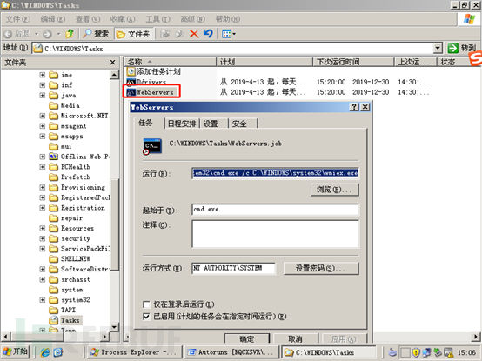Image resolution: width=482 pixels, height=361 pixels.
Task: Click the help question mark in WebServers dialog
Action: point(354,107)
